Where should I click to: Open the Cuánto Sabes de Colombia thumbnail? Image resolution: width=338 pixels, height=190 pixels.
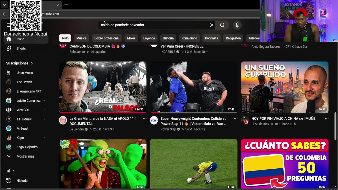click(285, 164)
